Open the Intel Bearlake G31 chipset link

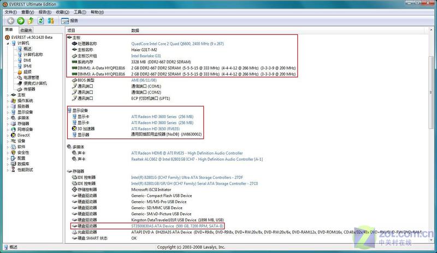(146, 56)
